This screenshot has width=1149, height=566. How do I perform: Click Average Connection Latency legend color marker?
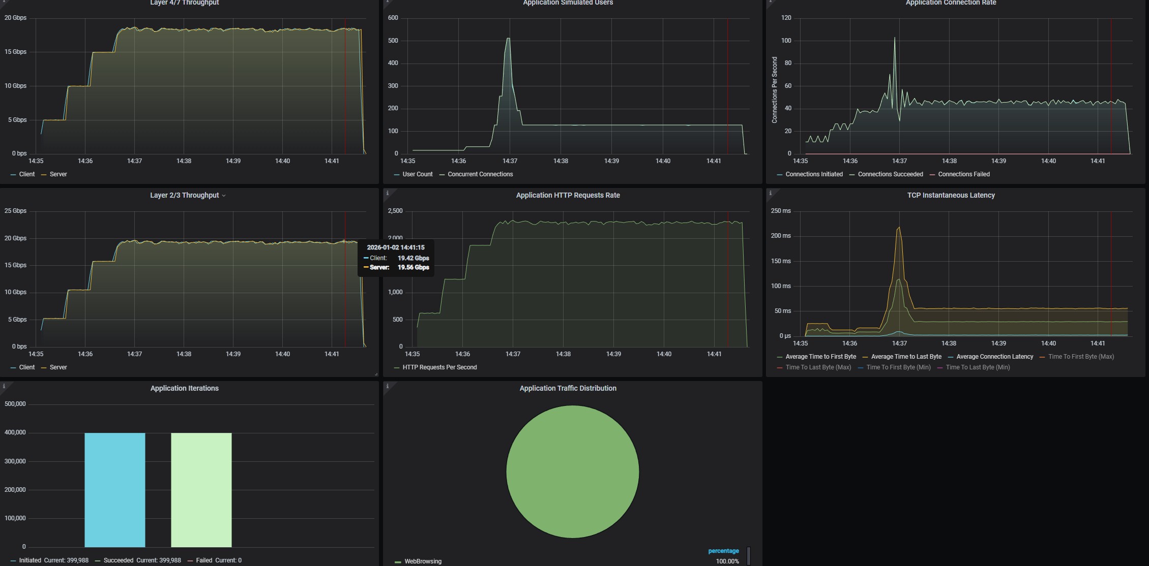click(951, 357)
